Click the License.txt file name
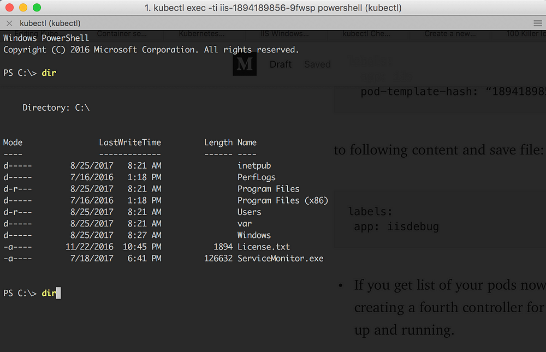Viewport: 546px width, 352px height. [263, 247]
